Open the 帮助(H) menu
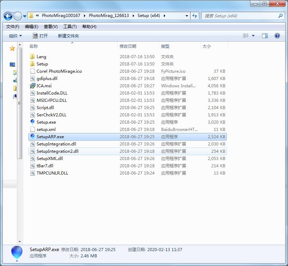This screenshot has width=288, height=266. (x=89, y=27)
